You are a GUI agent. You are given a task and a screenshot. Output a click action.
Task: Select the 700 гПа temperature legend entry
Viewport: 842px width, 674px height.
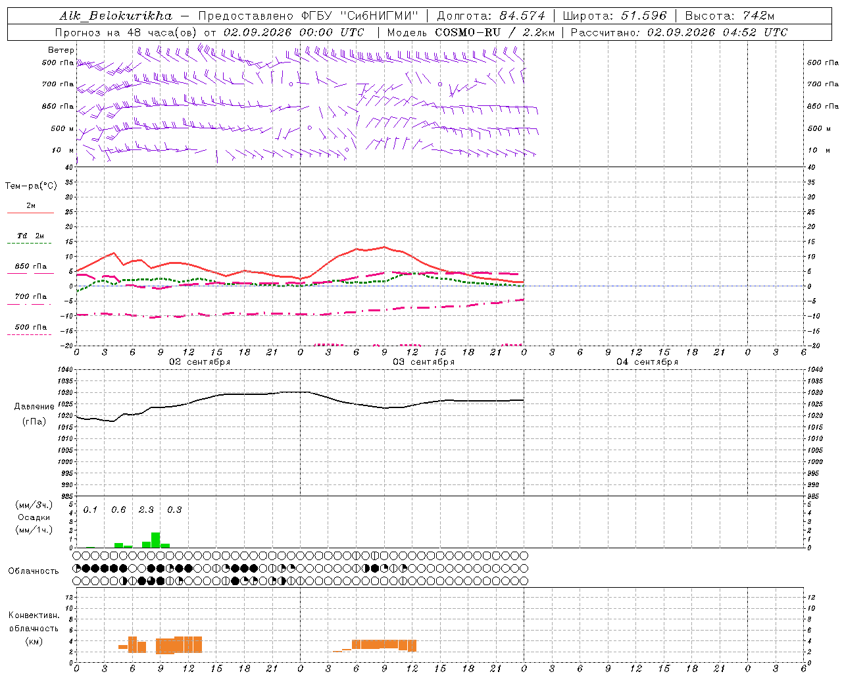click(30, 296)
